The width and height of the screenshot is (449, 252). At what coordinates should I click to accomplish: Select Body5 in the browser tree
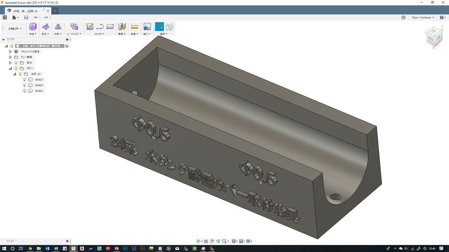click(39, 91)
